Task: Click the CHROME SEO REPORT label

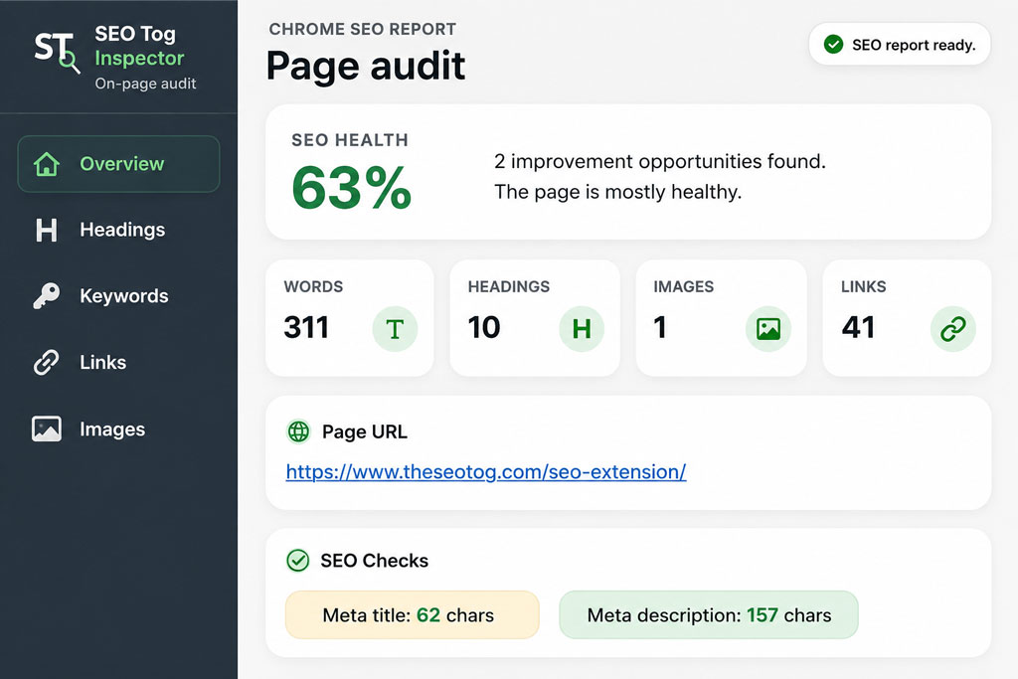Action: (x=362, y=29)
